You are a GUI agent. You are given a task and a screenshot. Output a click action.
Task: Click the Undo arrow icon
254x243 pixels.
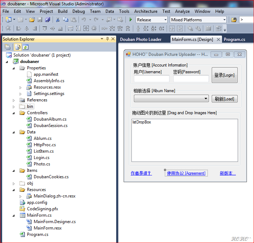coord(83,20)
